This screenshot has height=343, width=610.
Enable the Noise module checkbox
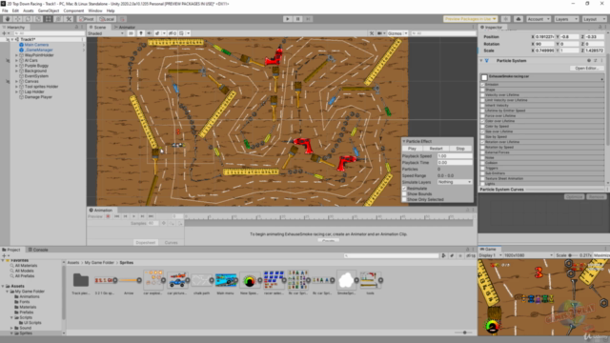click(483, 157)
